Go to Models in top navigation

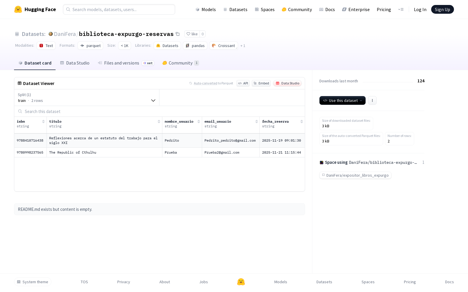[x=206, y=9]
